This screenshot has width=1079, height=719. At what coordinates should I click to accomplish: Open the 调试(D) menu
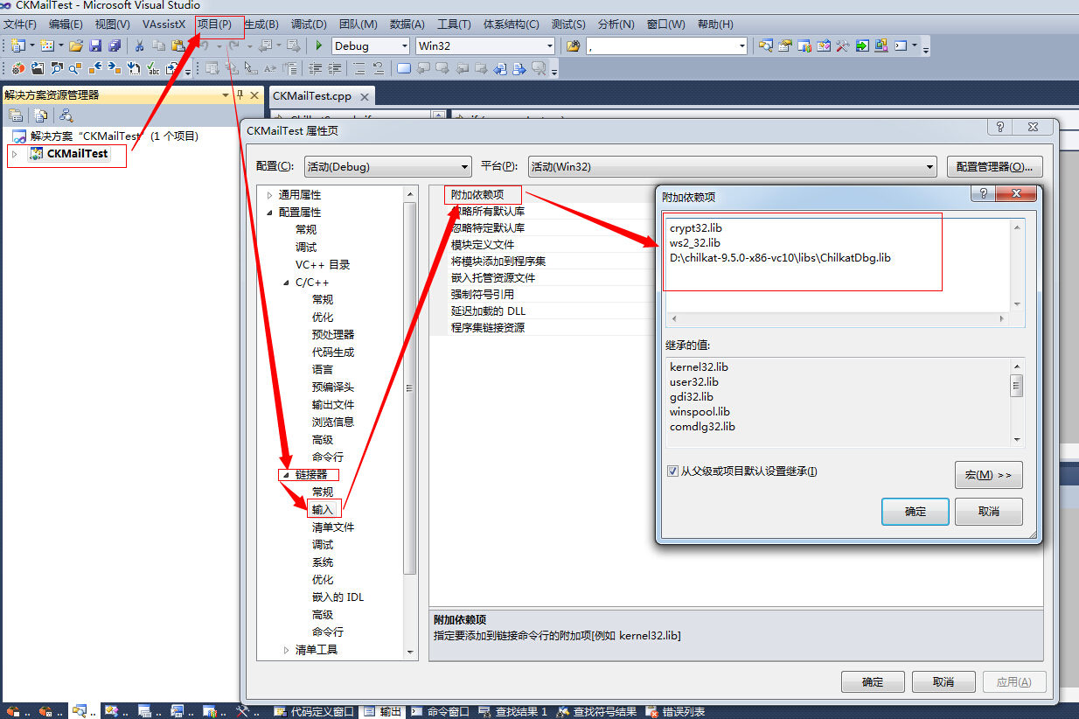click(308, 24)
